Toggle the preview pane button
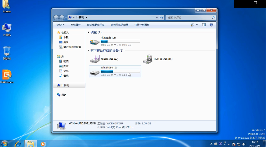 (x=204, y=25)
